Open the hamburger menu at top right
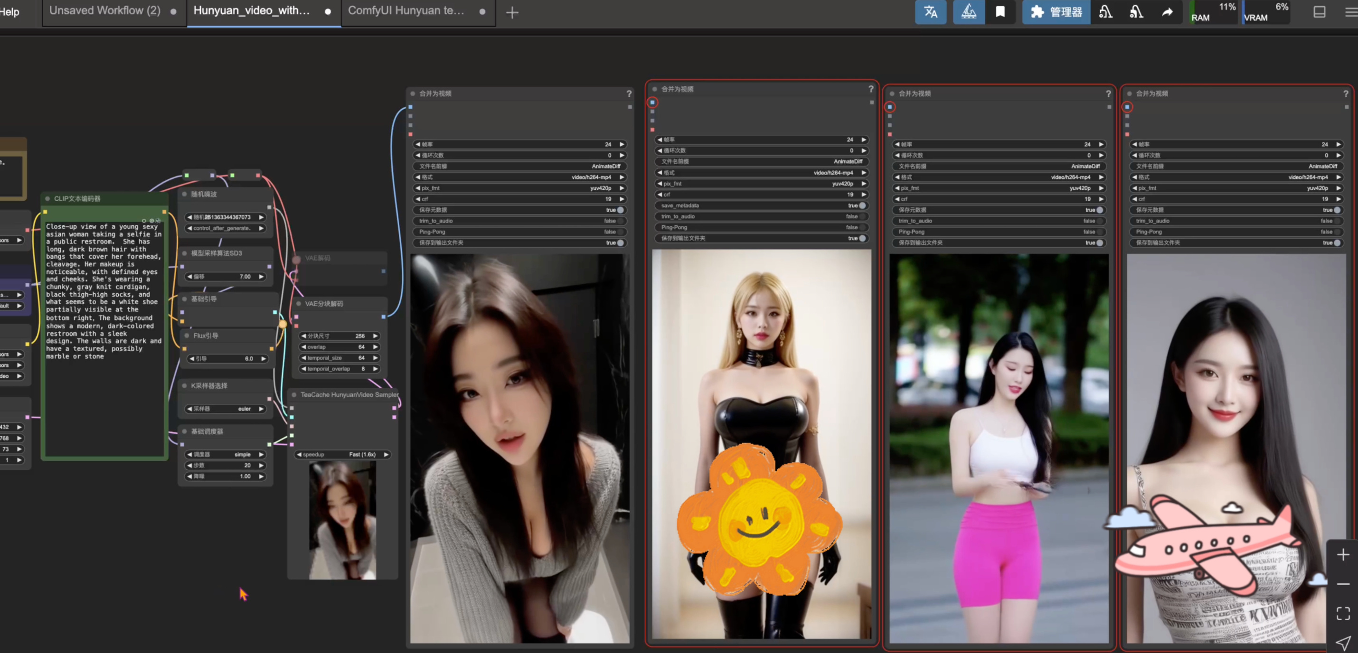 coord(1351,11)
